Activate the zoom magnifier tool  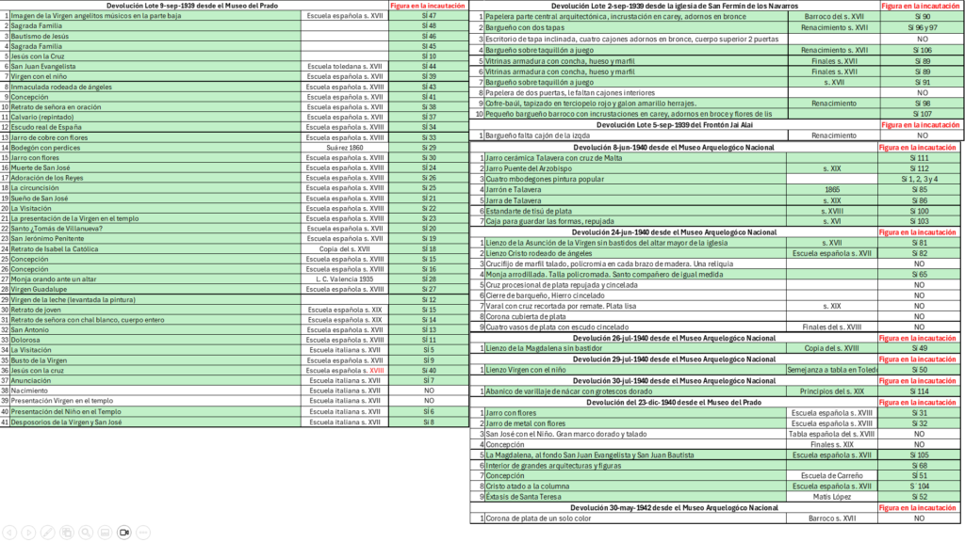tap(86, 533)
